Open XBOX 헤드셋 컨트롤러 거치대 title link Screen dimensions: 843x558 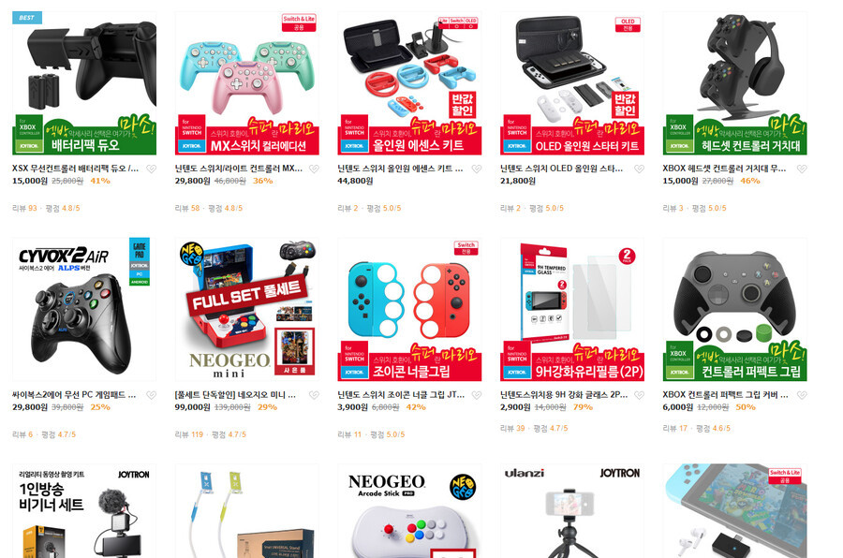point(724,169)
